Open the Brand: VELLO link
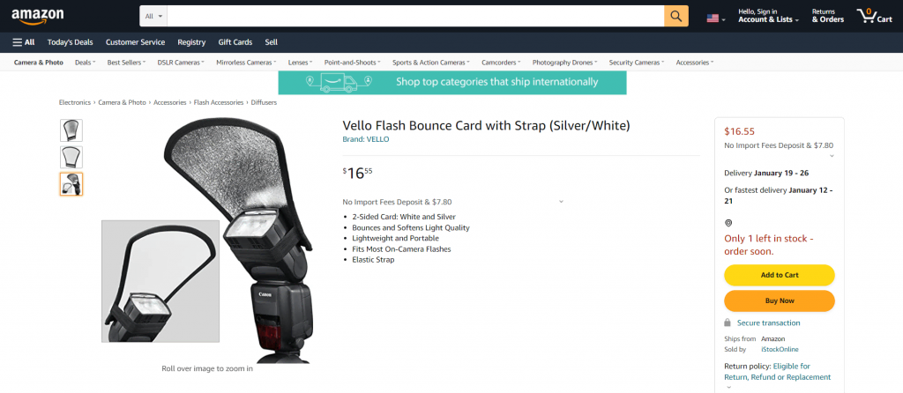Viewport: 903px width, 393px height. (366, 139)
